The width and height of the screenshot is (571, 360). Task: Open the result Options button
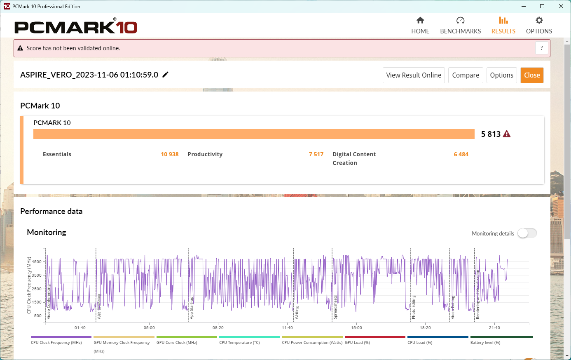point(502,75)
